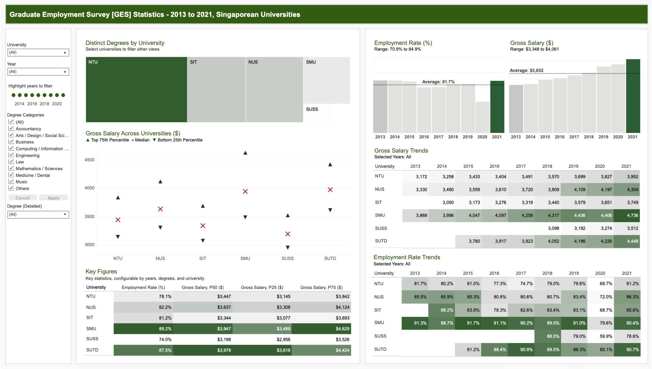The height and width of the screenshot is (369, 652).
Task: Click SIT bottom 25th percentile triangle
Action: pos(203,241)
